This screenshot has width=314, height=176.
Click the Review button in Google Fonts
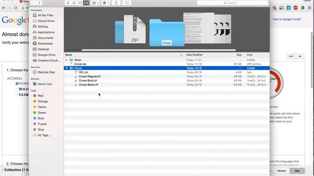282,171
